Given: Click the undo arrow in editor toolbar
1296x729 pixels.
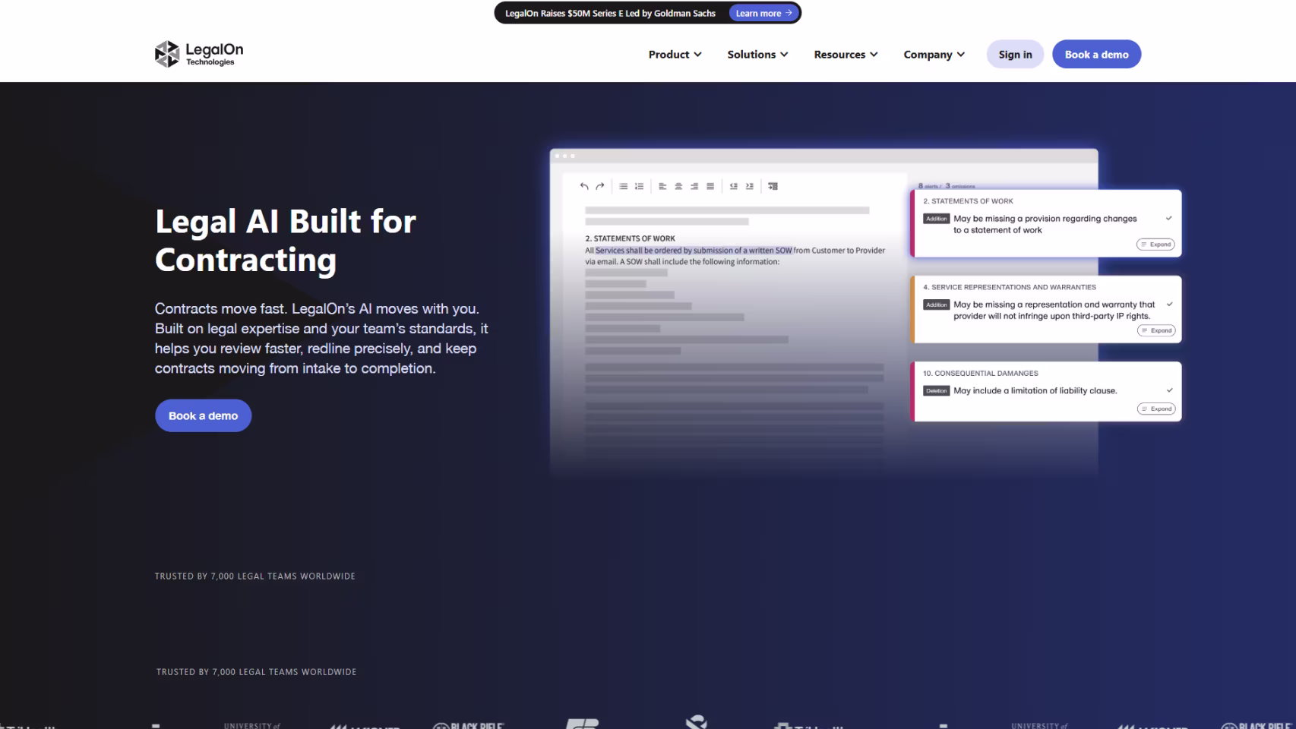Looking at the screenshot, I should click(584, 186).
